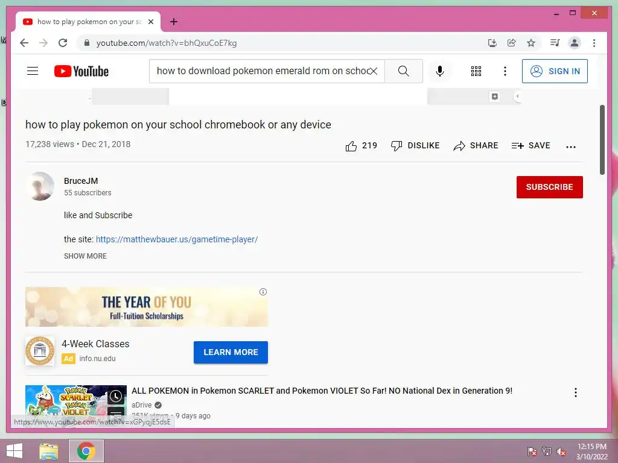Click the address bar URL
Viewport: 618px width, 463px height.
167,43
